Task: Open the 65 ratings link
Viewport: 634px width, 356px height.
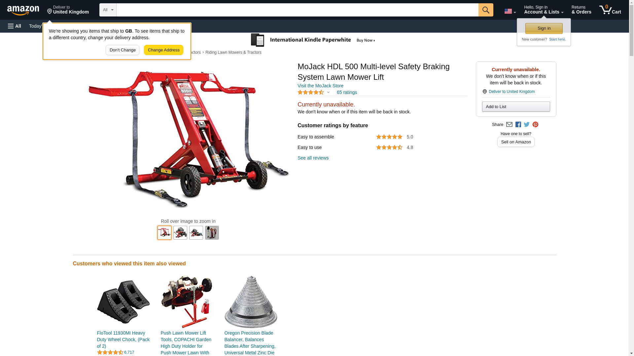Action: (347, 93)
